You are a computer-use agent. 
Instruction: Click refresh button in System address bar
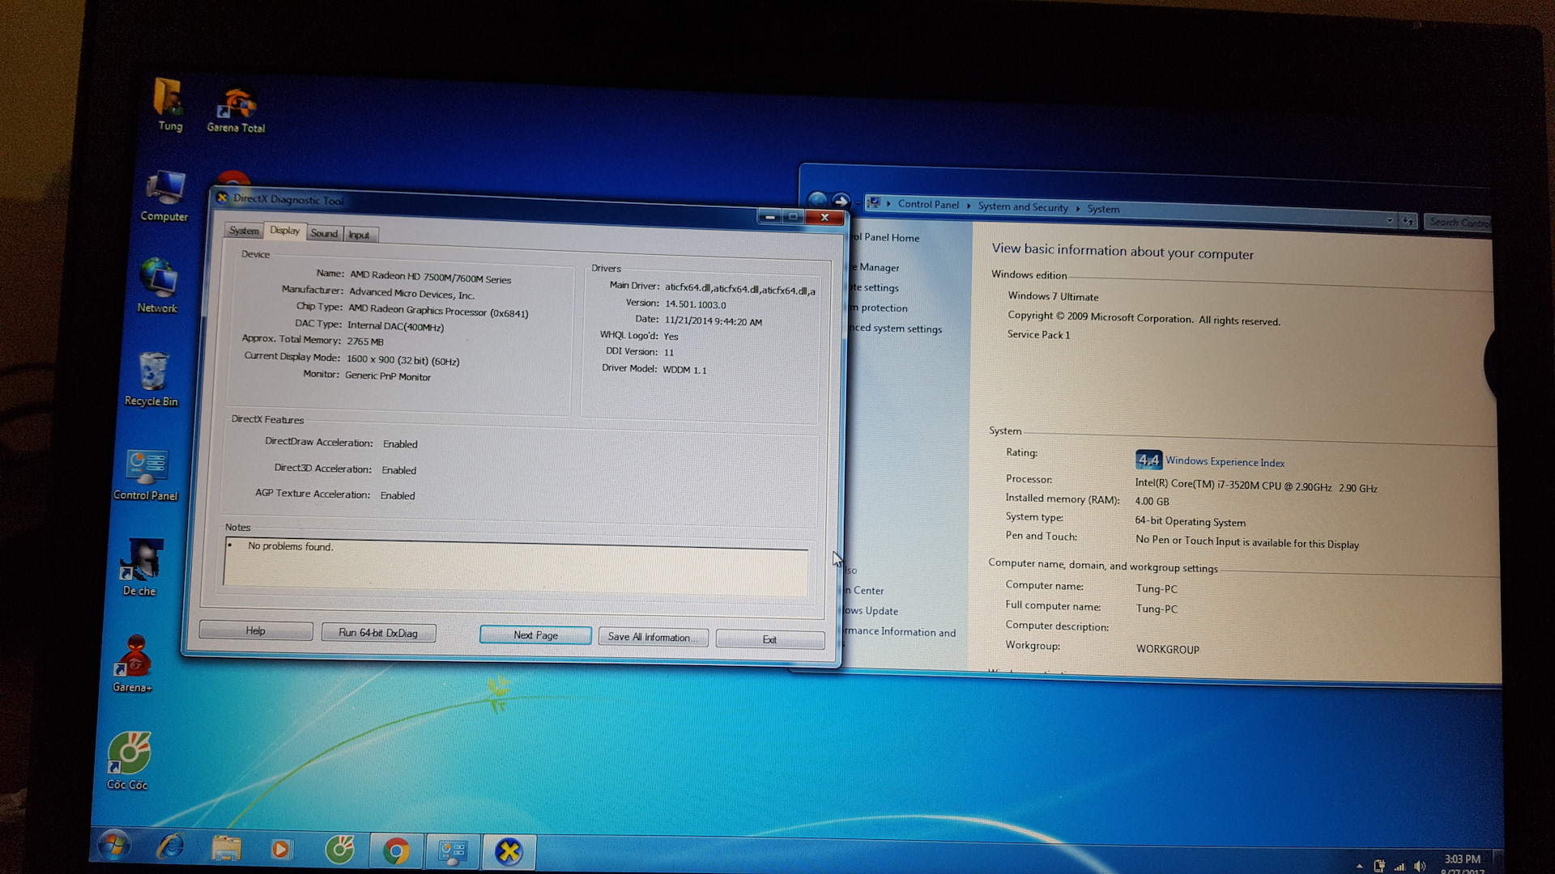pos(1408,220)
